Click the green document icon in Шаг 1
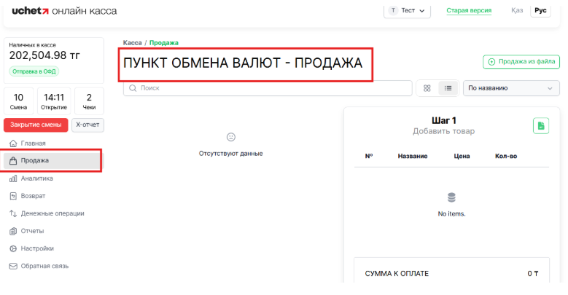568x295 pixels. click(x=541, y=126)
